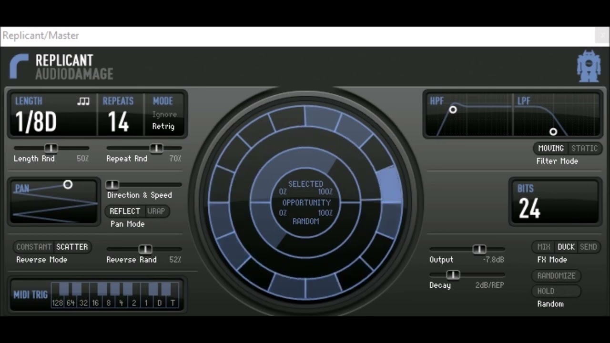Set Filter Mode to Static
Image resolution: width=610 pixels, height=343 pixels.
coord(584,148)
